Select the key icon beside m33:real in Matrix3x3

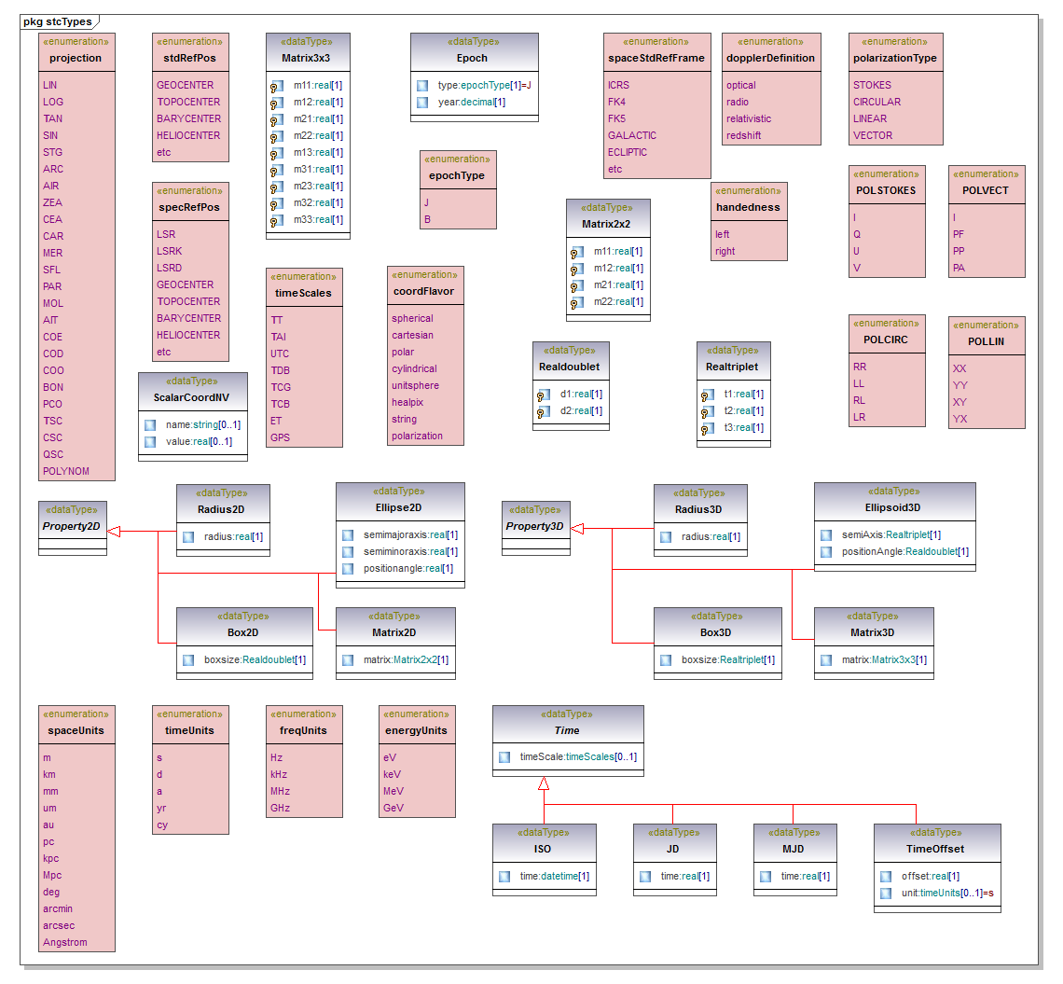point(276,220)
